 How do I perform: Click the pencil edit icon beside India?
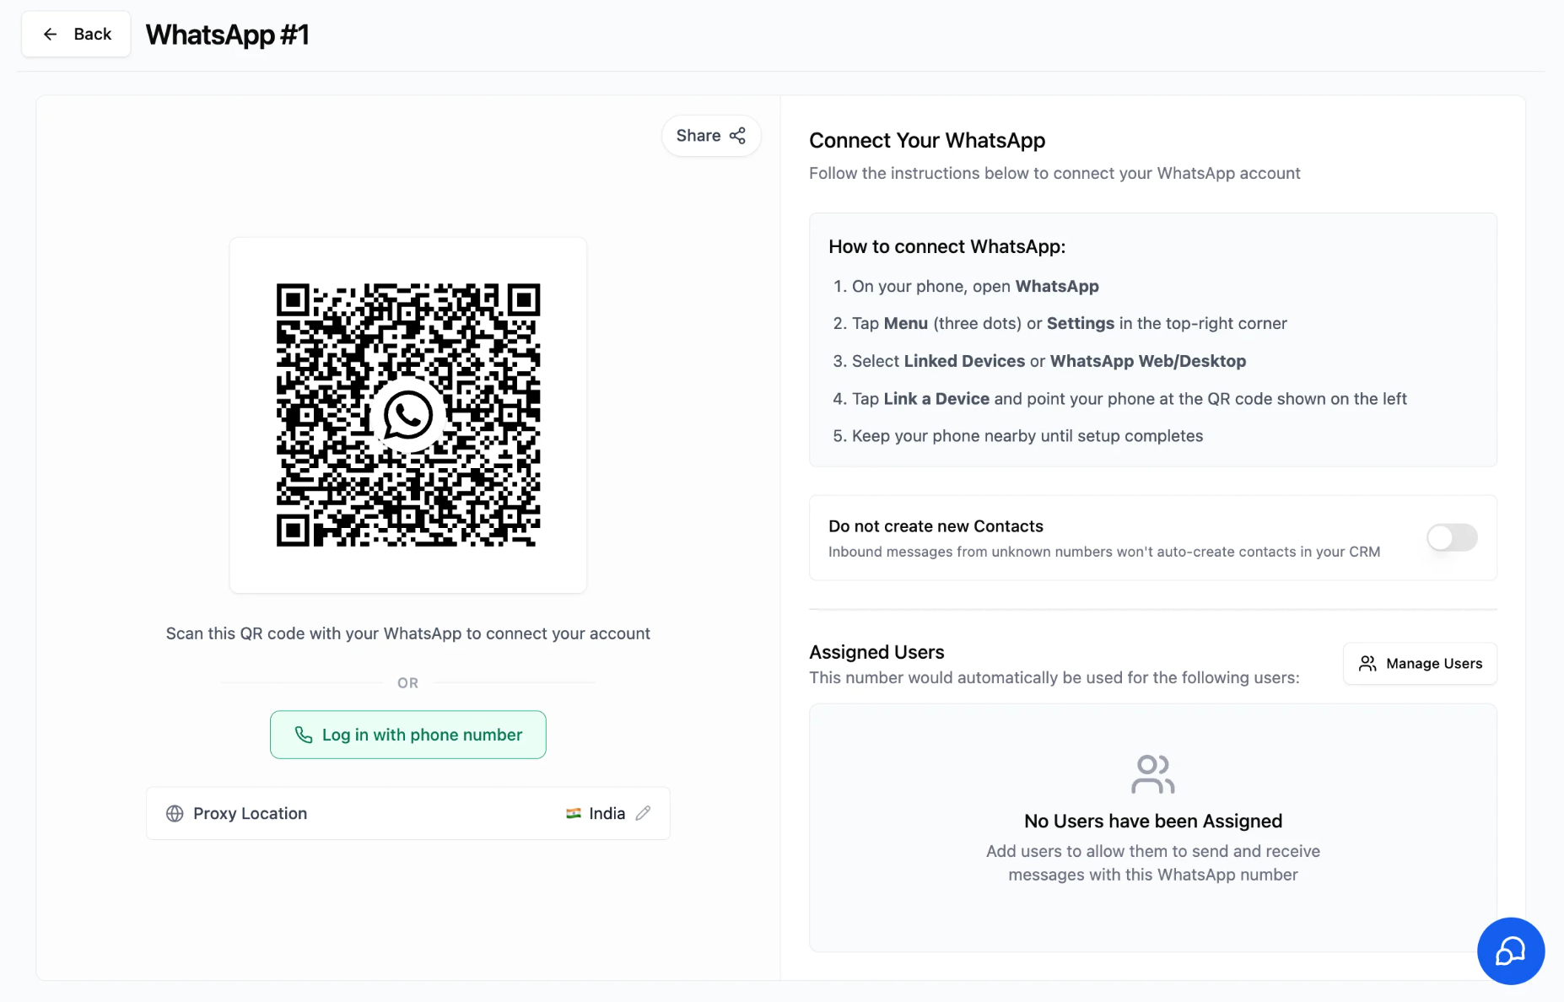click(x=643, y=813)
